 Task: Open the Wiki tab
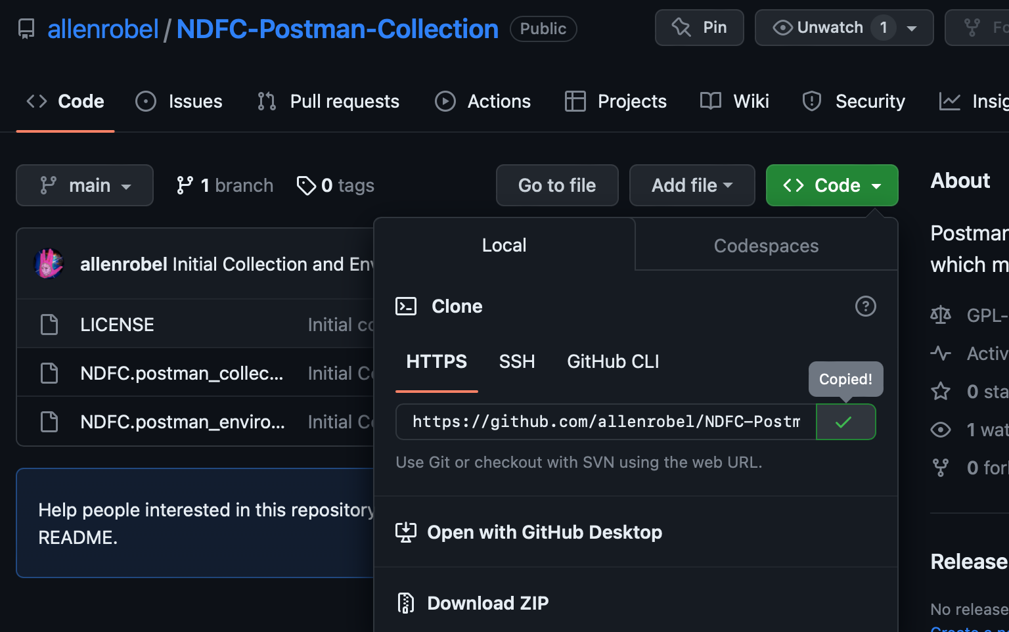[x=734, y=101]
